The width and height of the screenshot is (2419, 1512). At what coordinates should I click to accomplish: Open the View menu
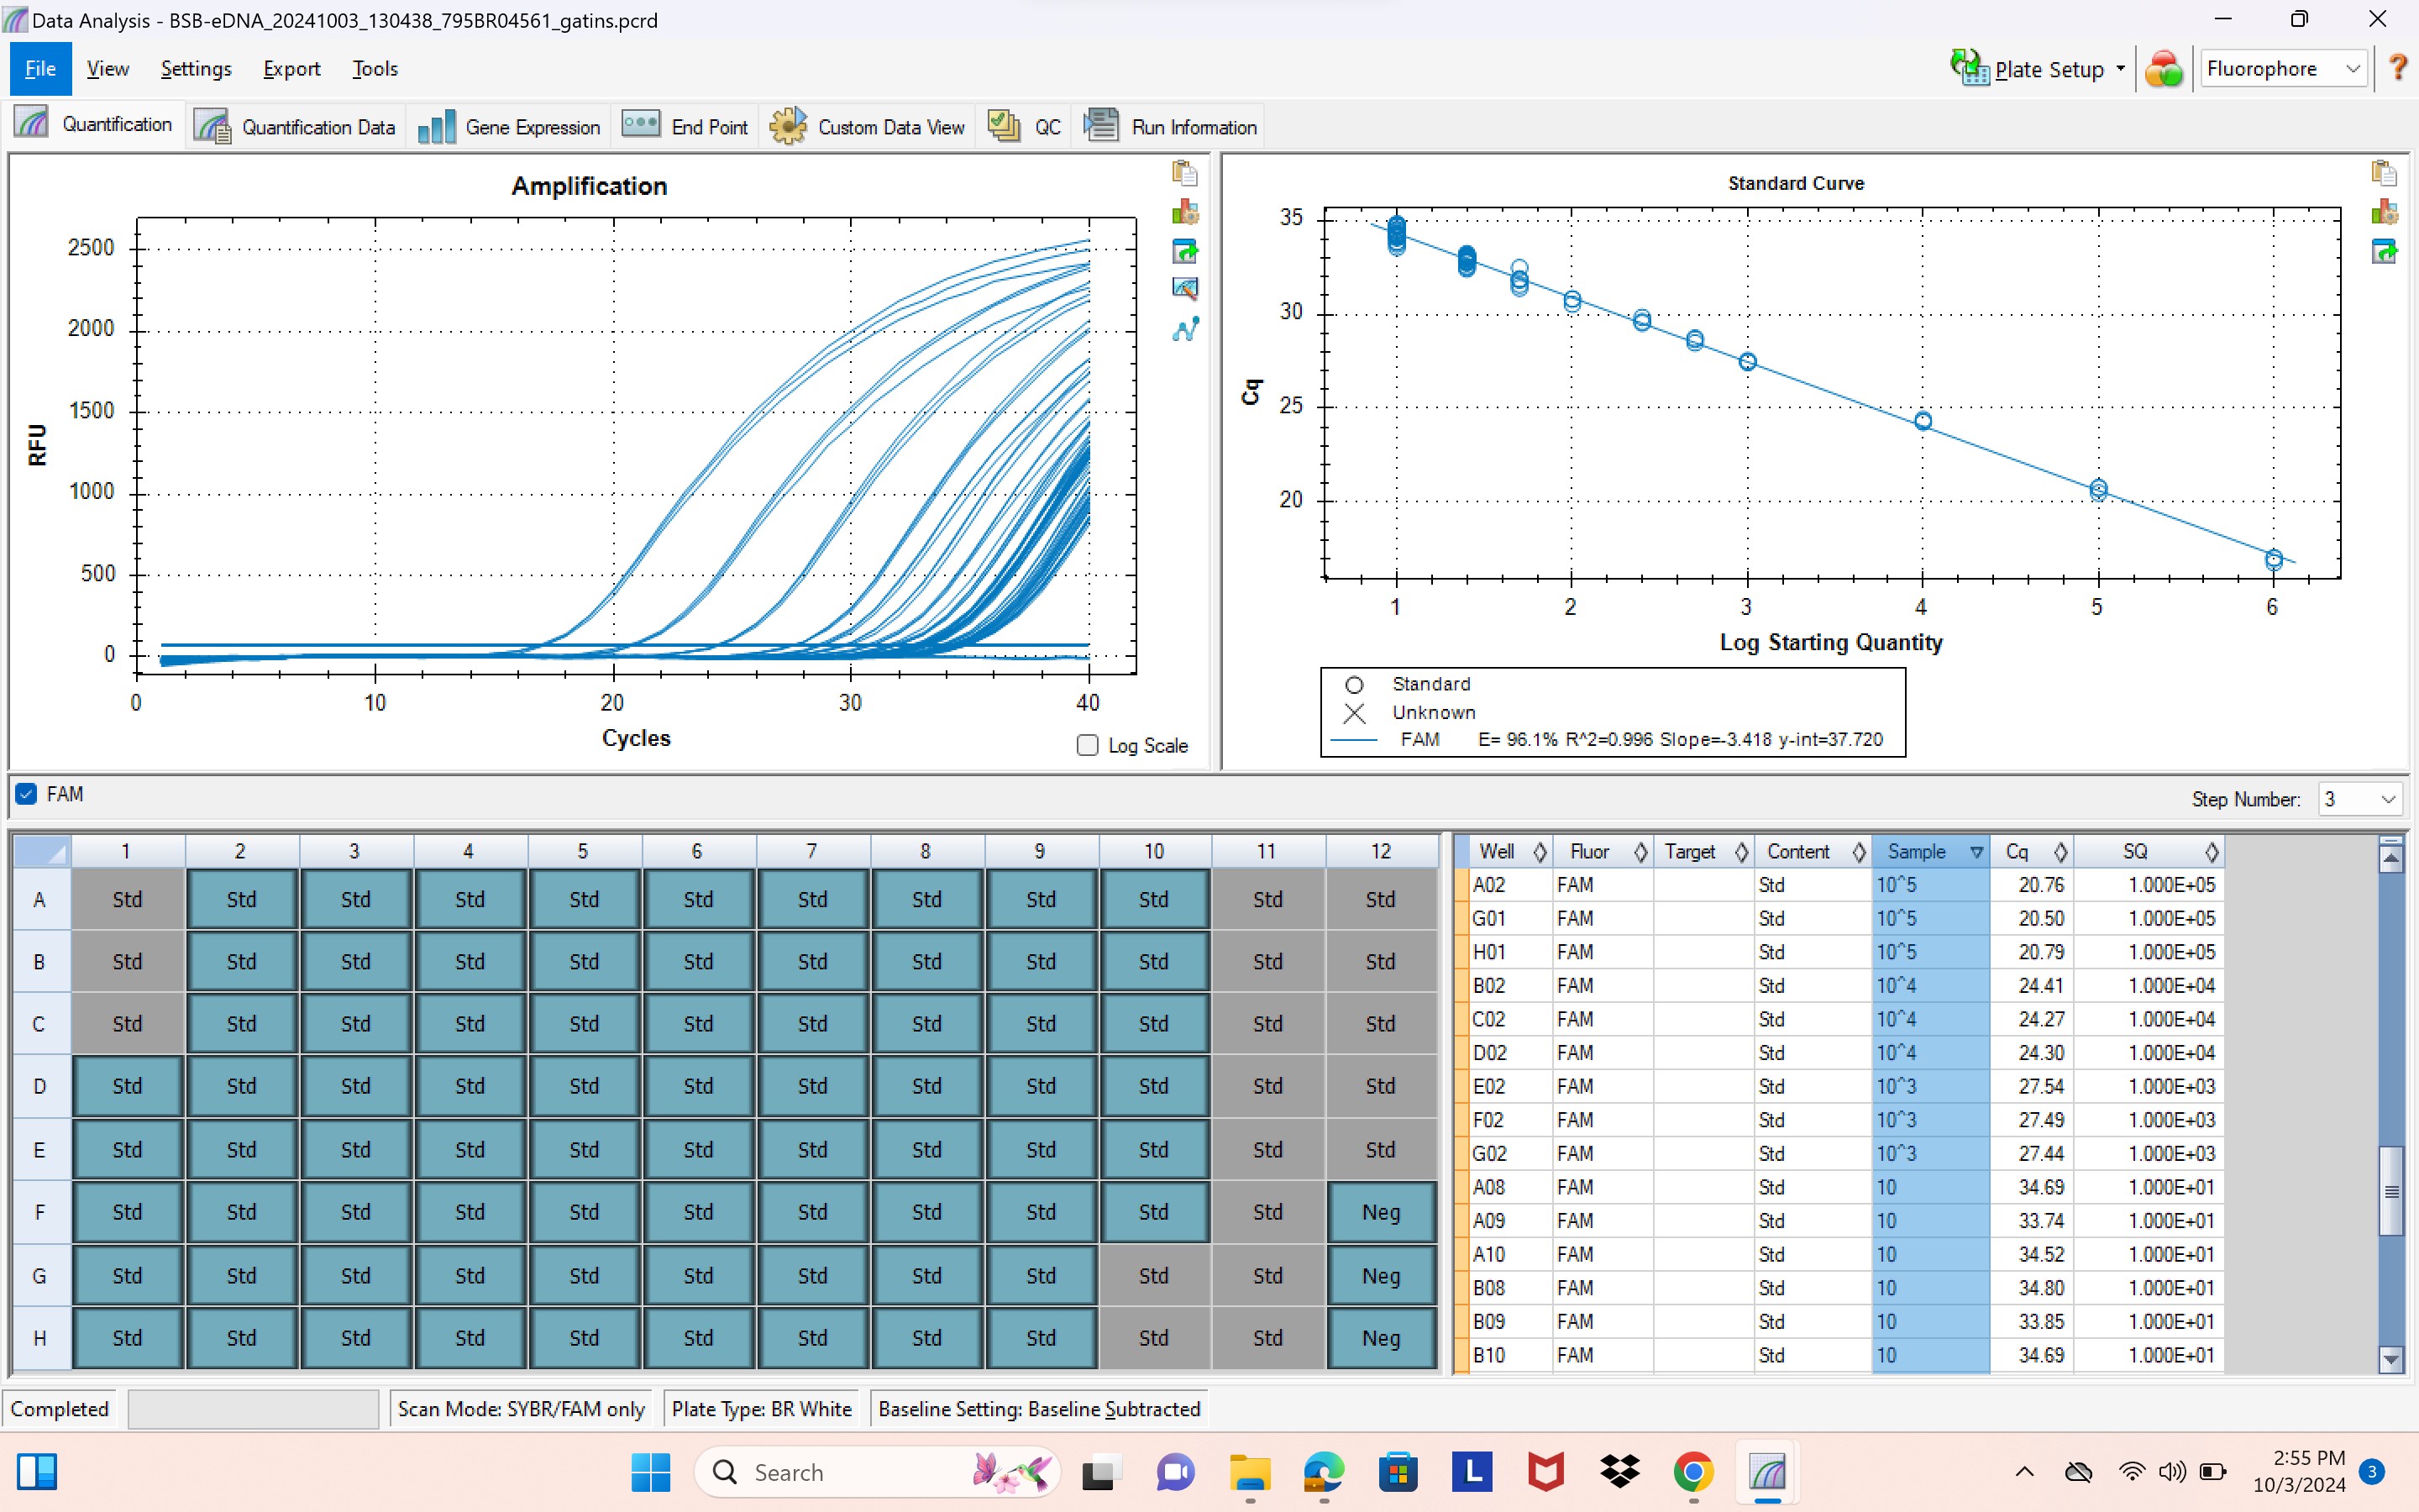[108, 68]
